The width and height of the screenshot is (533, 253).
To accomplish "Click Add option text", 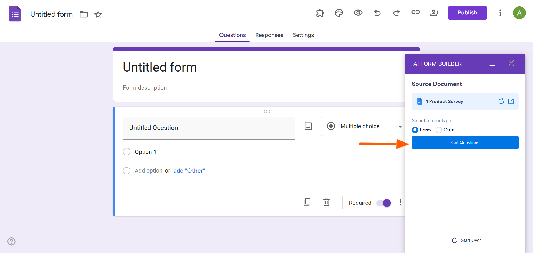I will (x=148, y=171).
